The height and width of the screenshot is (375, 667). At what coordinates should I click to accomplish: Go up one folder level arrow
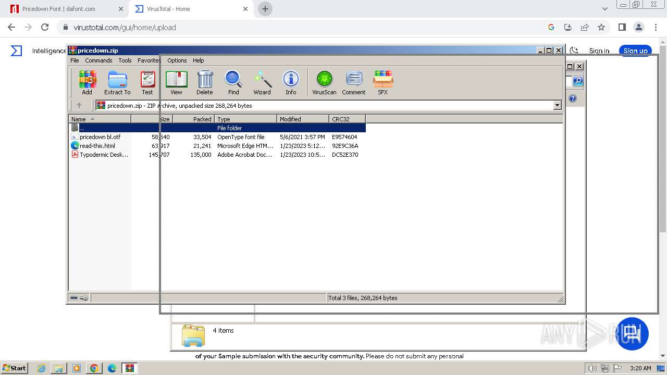tap(79, 105)
